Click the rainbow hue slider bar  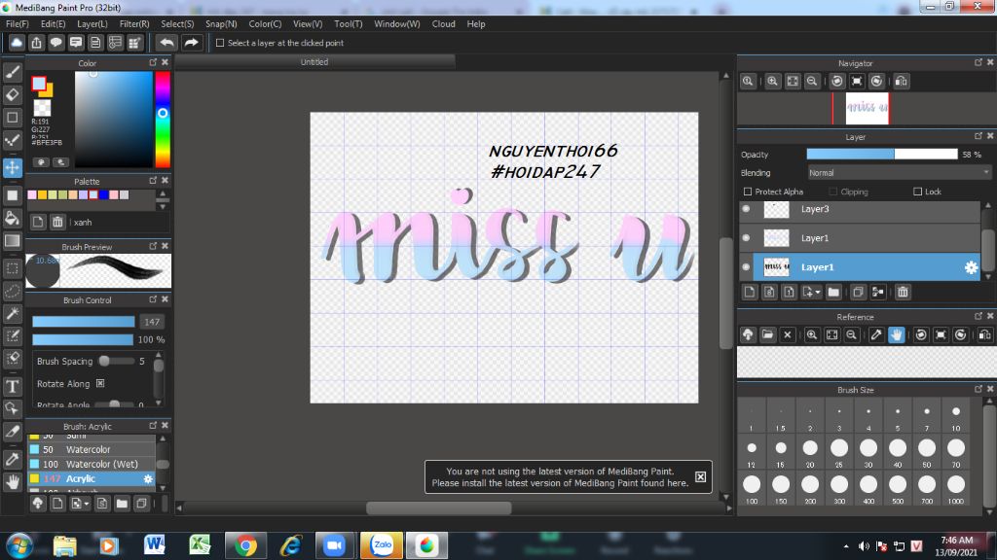(163, 120)
